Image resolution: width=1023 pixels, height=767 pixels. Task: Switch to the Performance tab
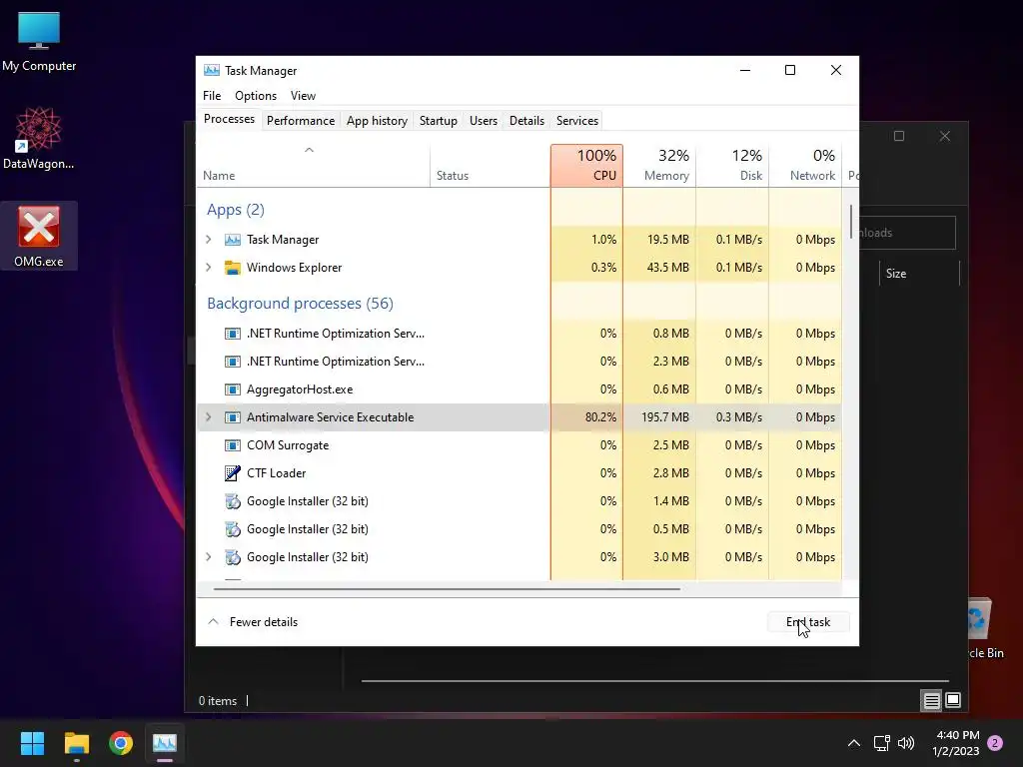[301, 121]
